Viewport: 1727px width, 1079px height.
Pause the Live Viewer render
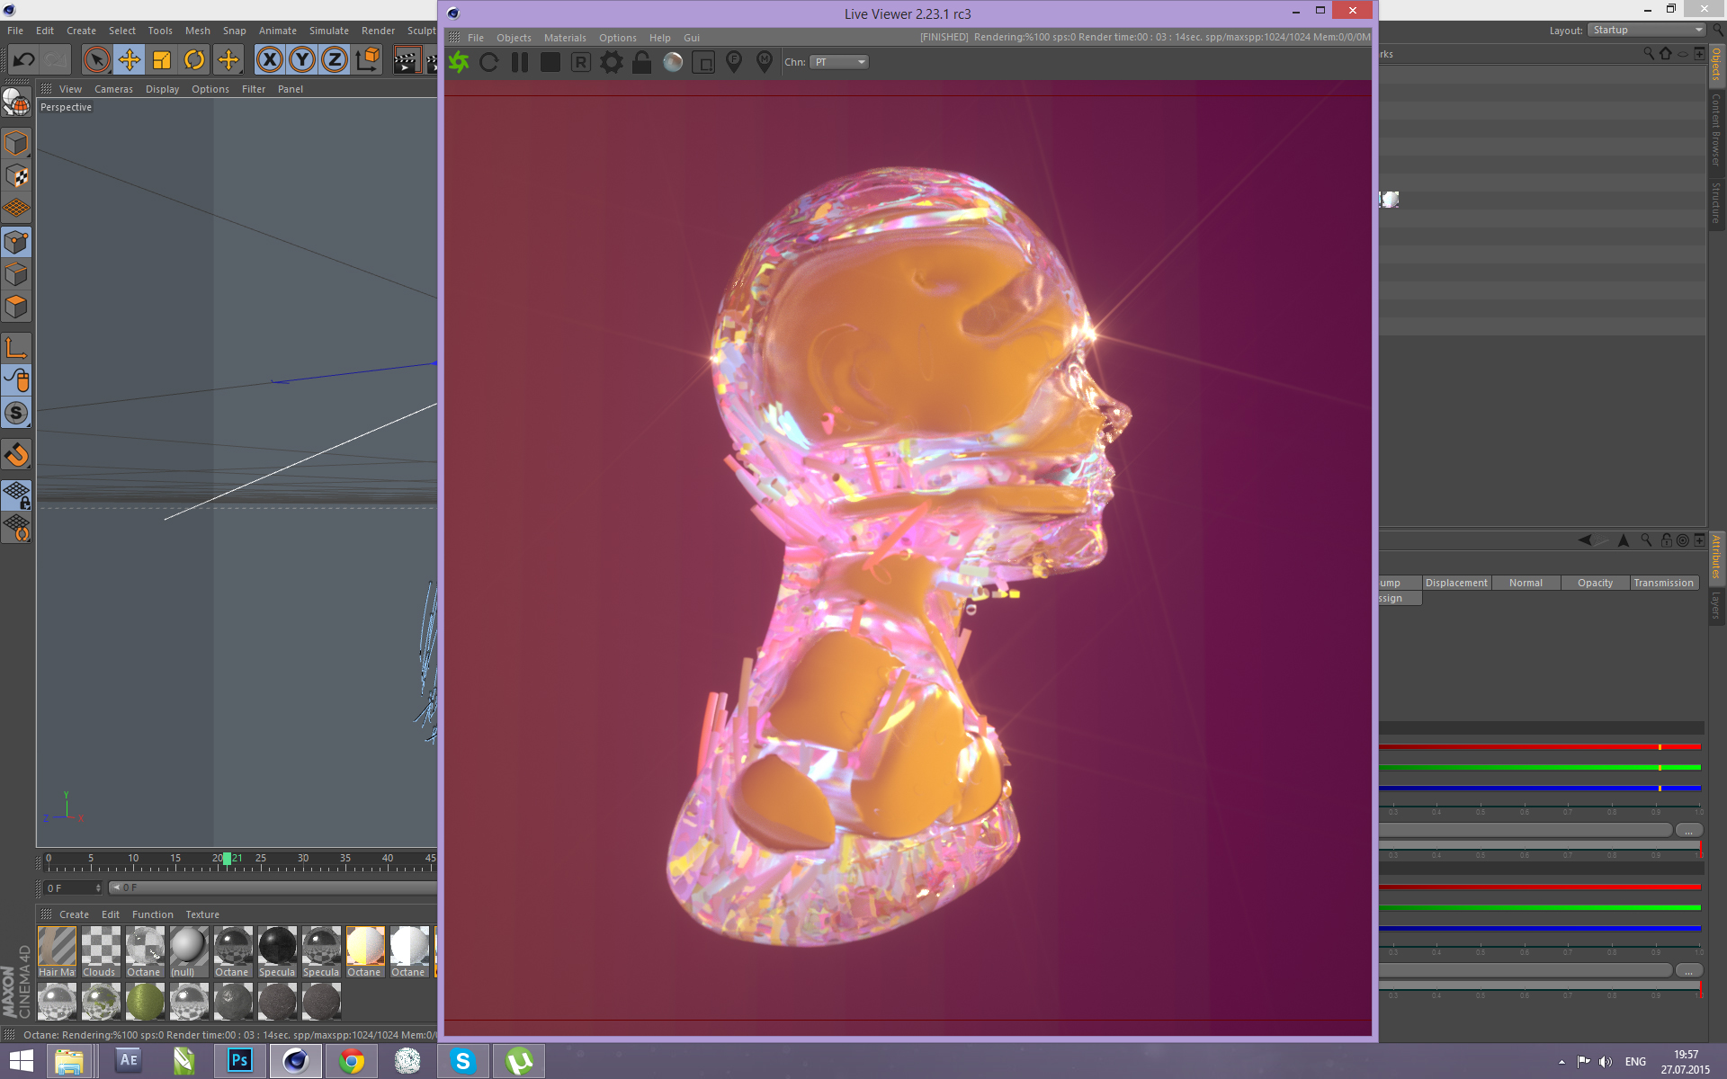point(520,62)
